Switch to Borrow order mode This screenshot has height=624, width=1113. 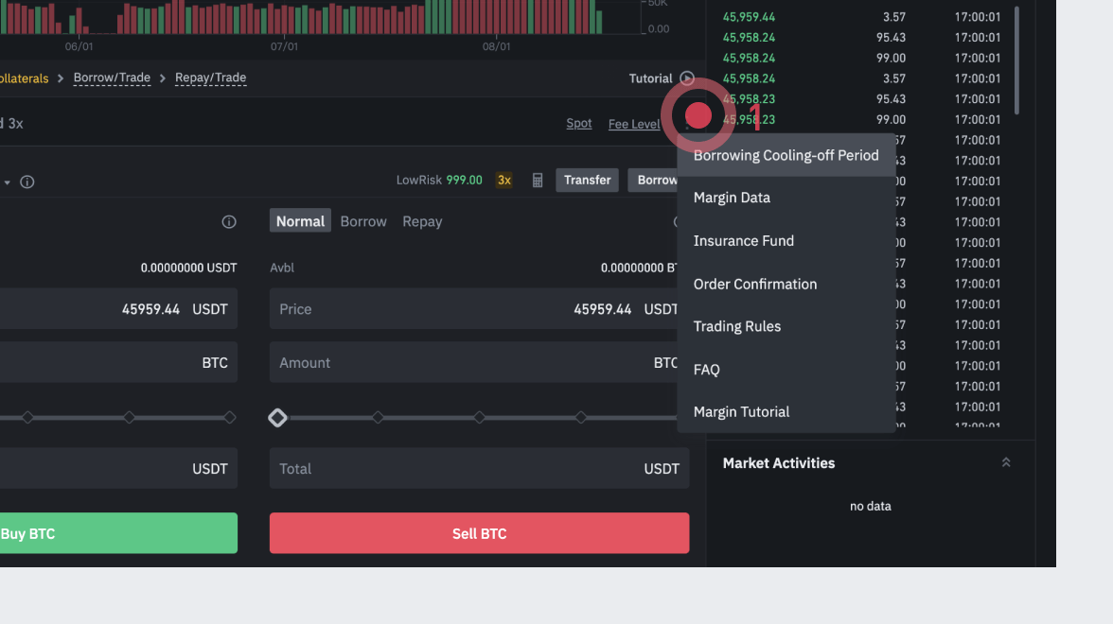(363, 221)
